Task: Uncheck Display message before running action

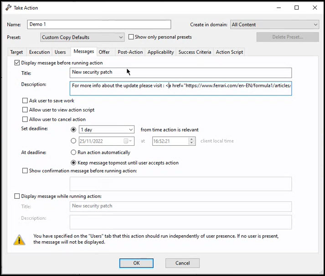Action: pyautogui.click(x=17, y=63)
